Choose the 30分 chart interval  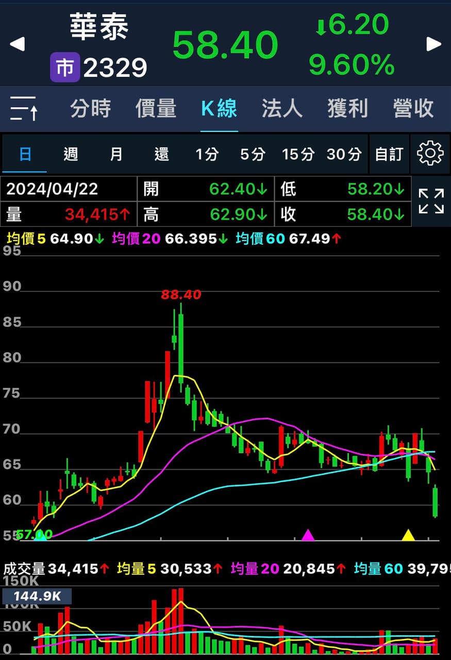coord(344,154)
